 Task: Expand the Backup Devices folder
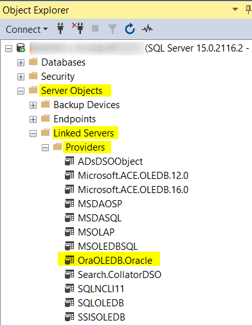(33, 106)
